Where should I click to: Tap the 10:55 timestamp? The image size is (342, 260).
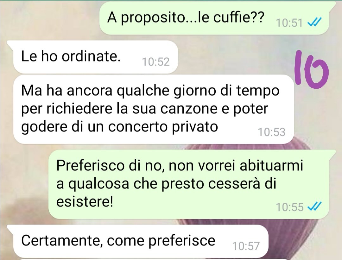pyautogui.click(x=290, y=207)
